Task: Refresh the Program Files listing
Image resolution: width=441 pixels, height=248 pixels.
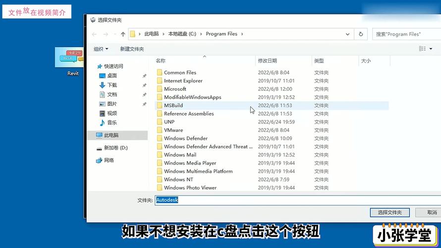Action: pos(361,34)
